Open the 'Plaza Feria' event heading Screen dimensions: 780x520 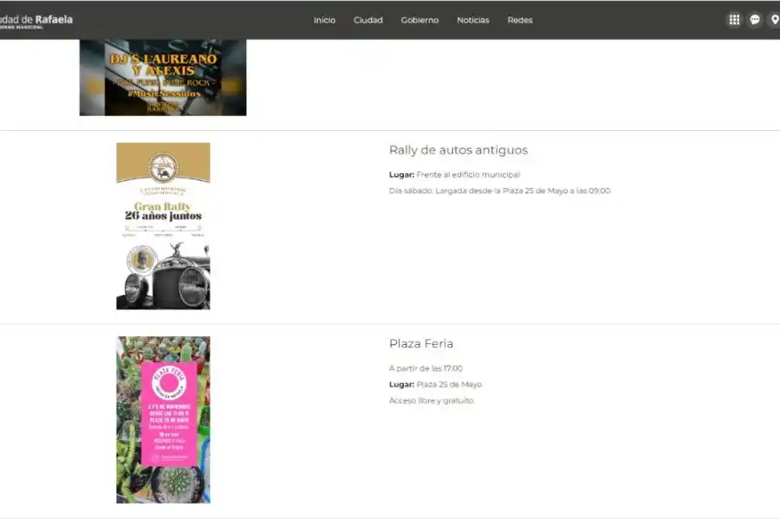pyautogui.click(x=420, y=344)
